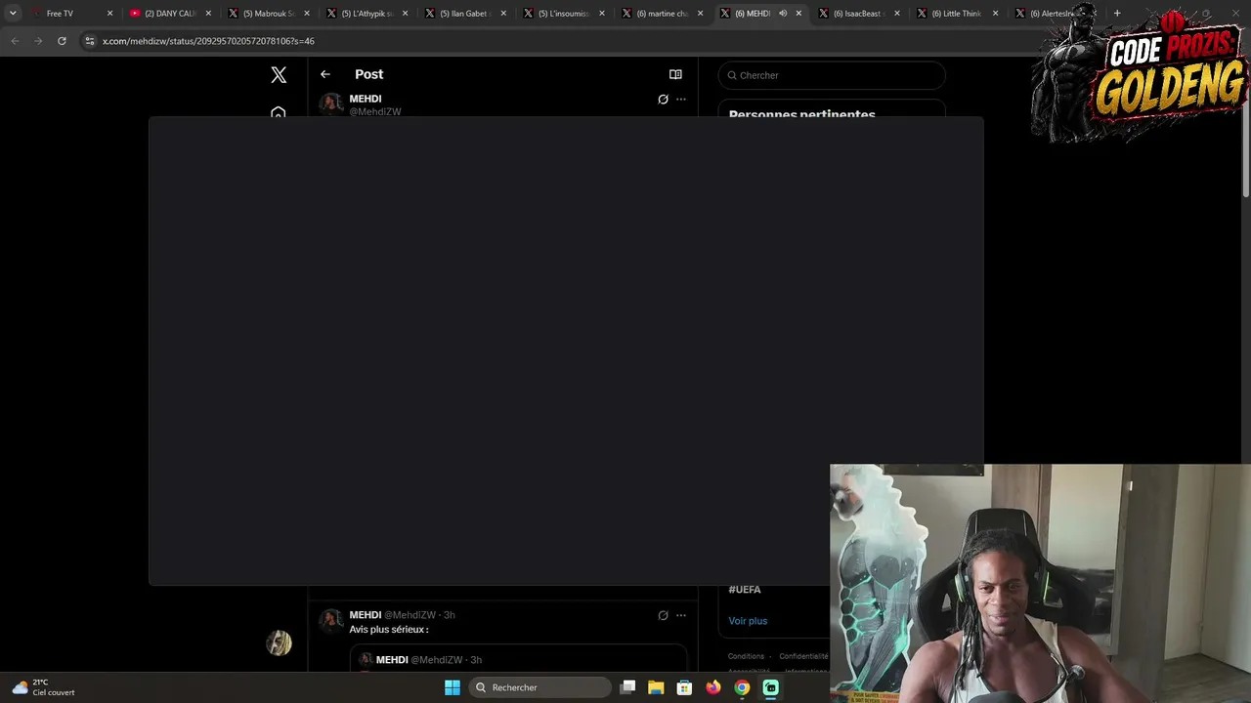Switch to the IsaacBeast tab

pos(858,14)
